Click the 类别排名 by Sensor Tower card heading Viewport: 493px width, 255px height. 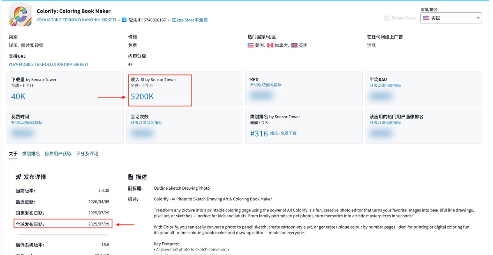pyautogui.click(x=275, y=117)
